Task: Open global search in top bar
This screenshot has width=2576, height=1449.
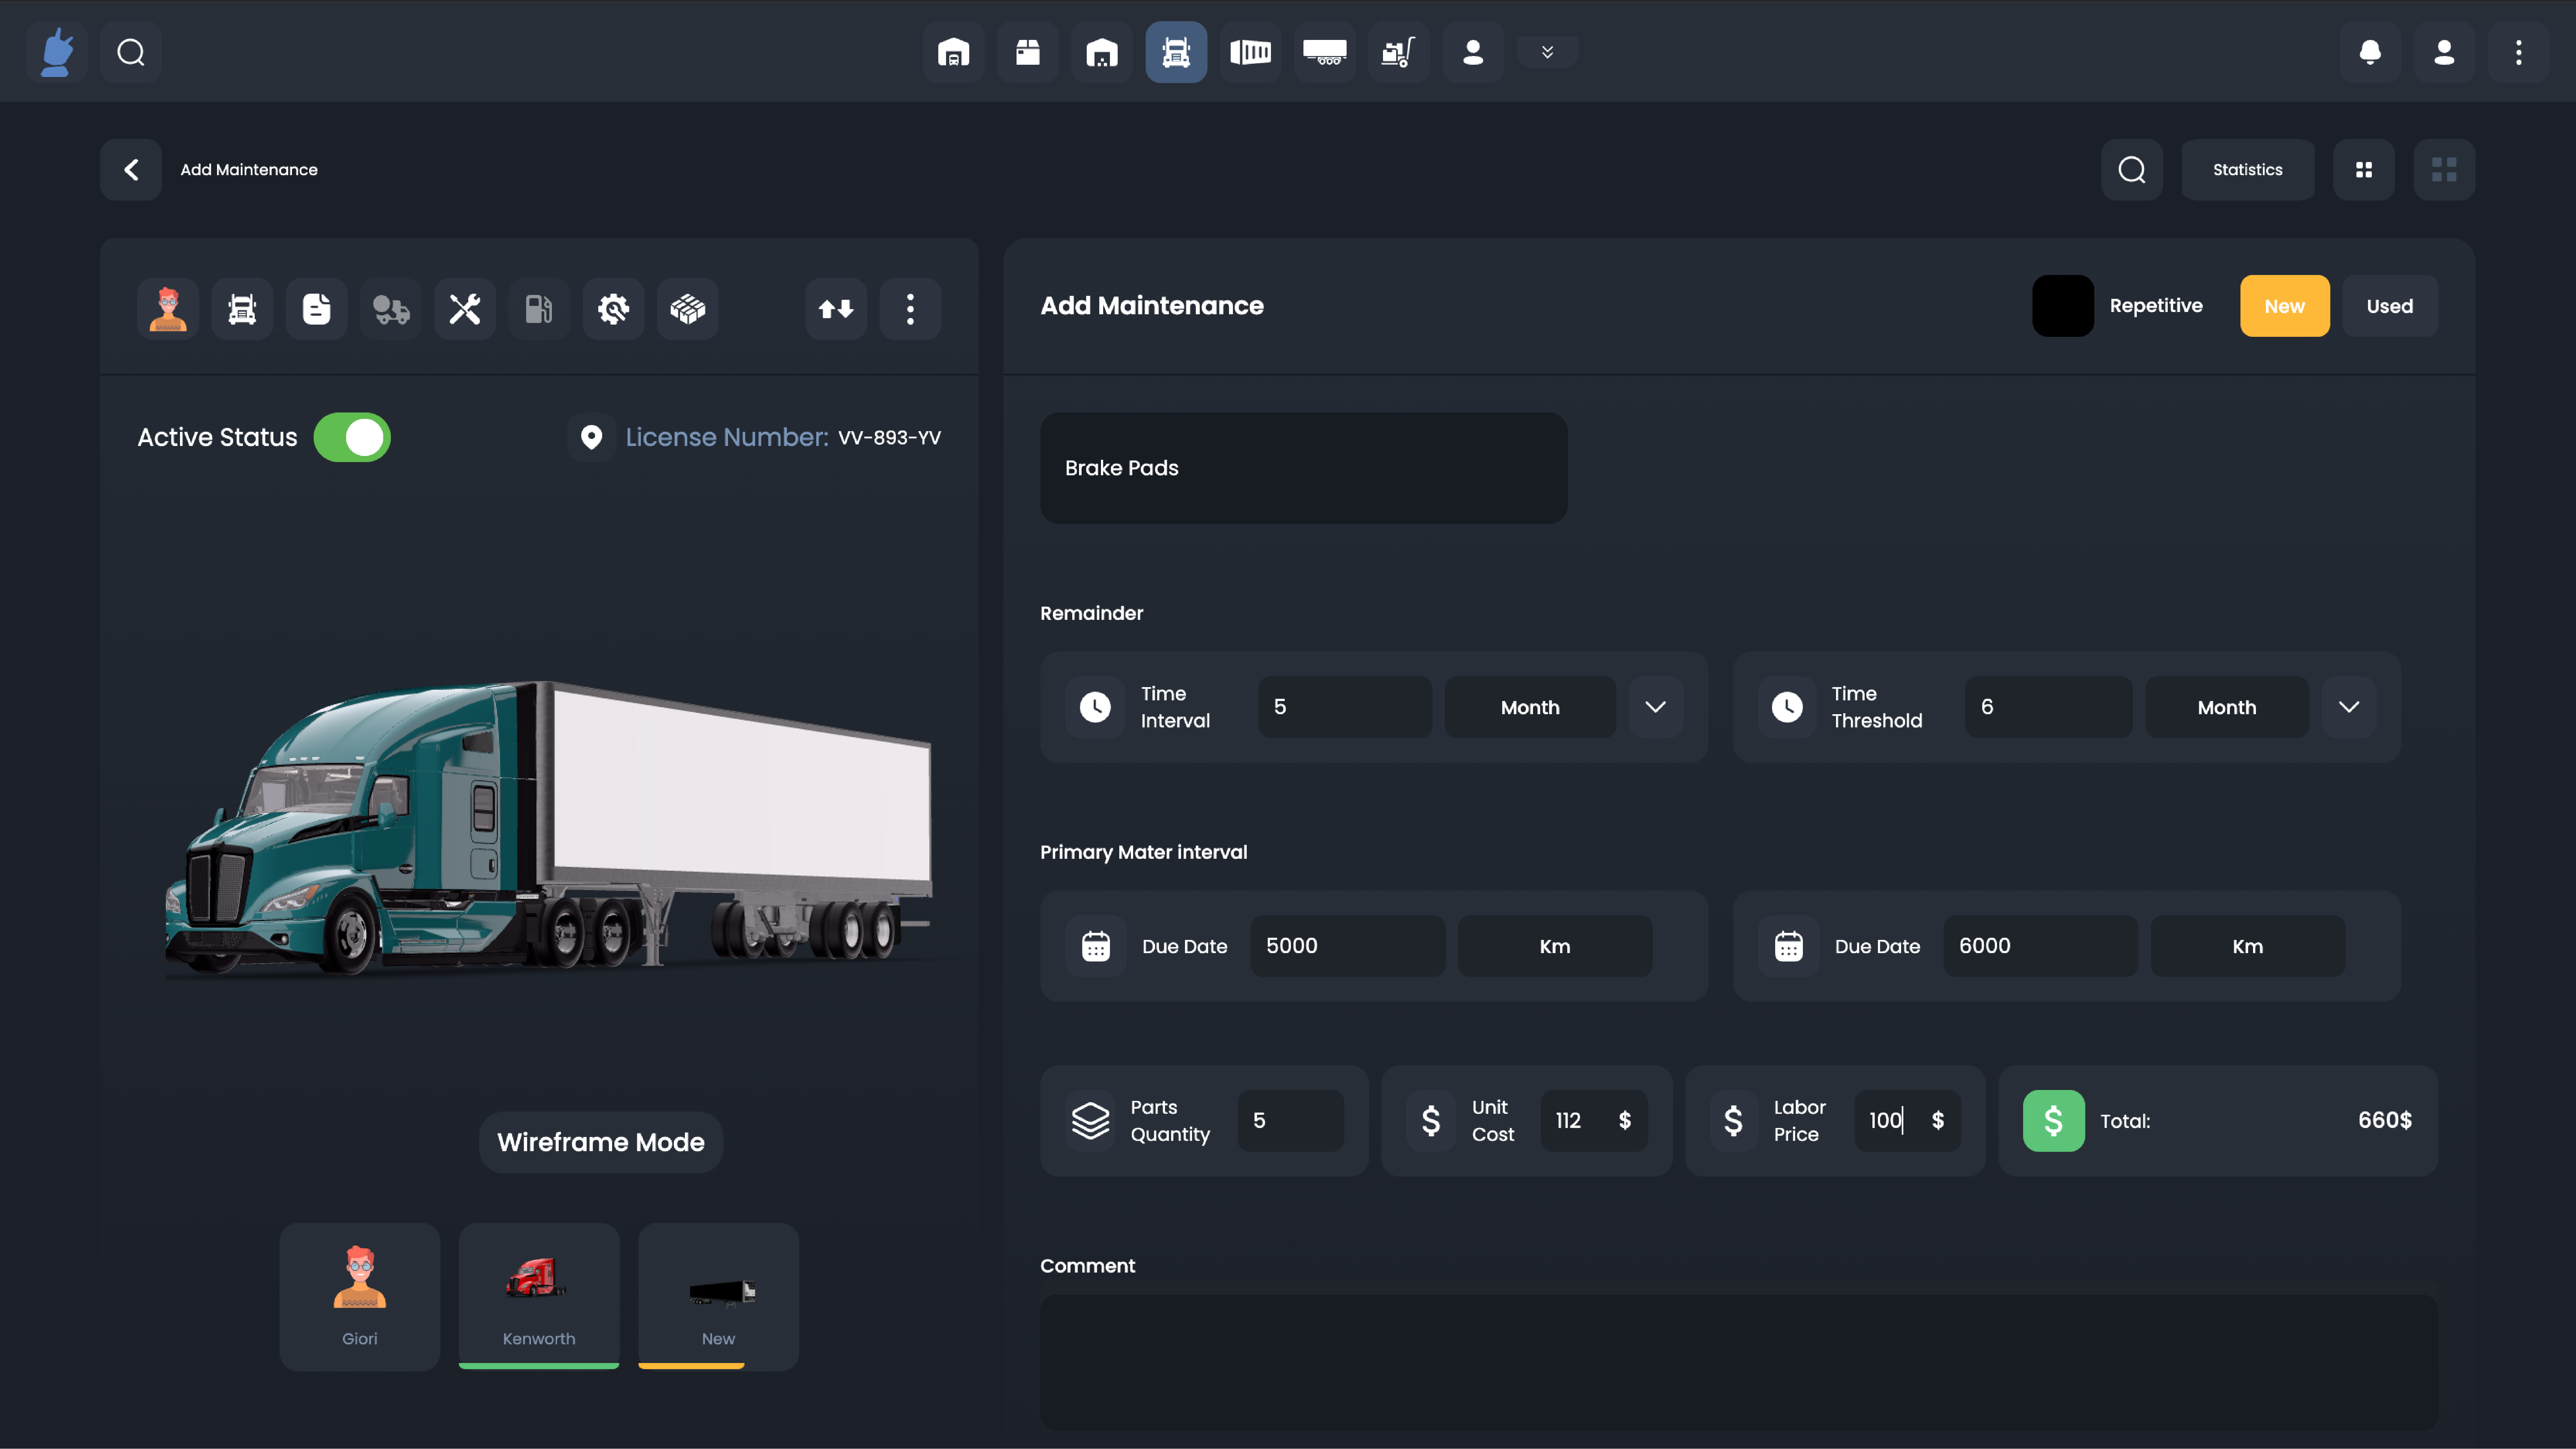Action: point(131,52)
